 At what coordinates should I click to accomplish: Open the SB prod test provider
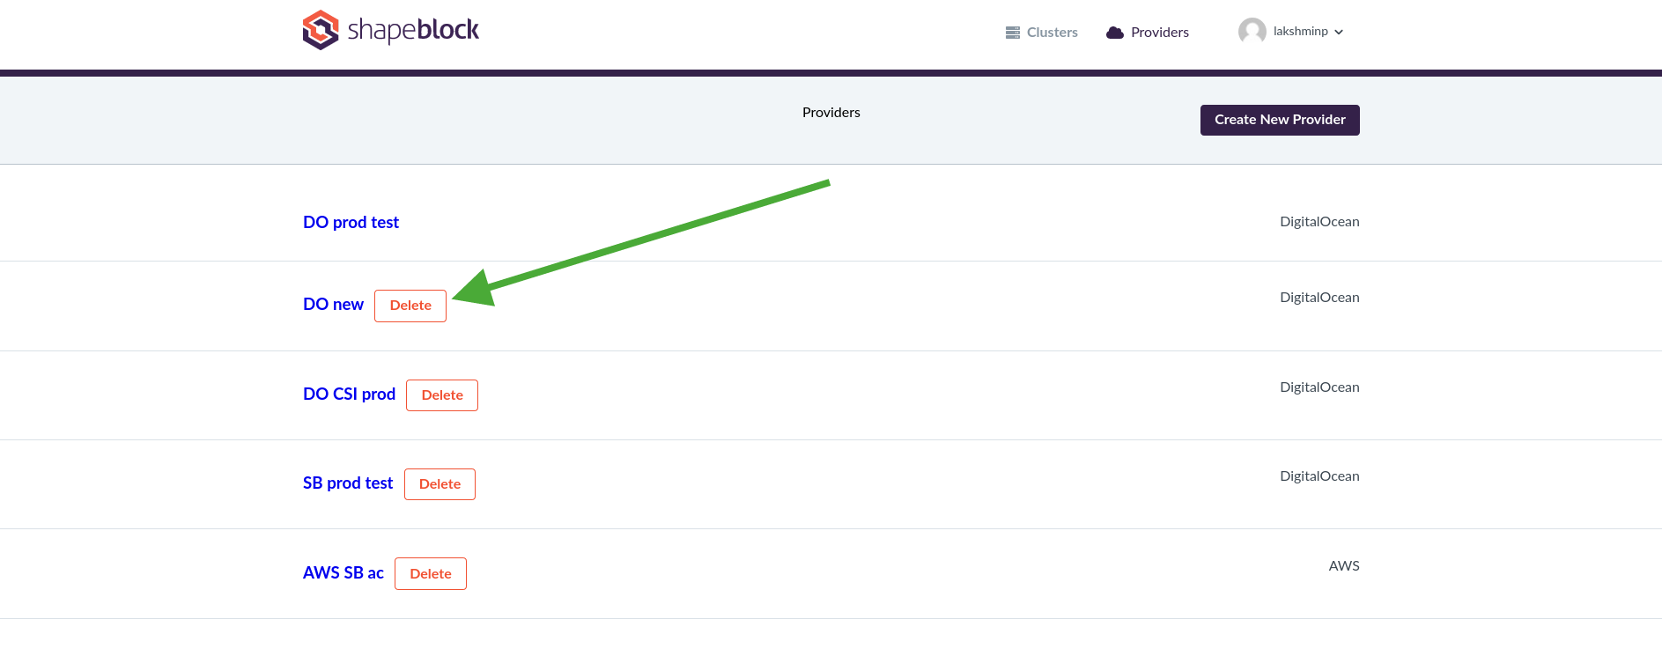point(348,483)
